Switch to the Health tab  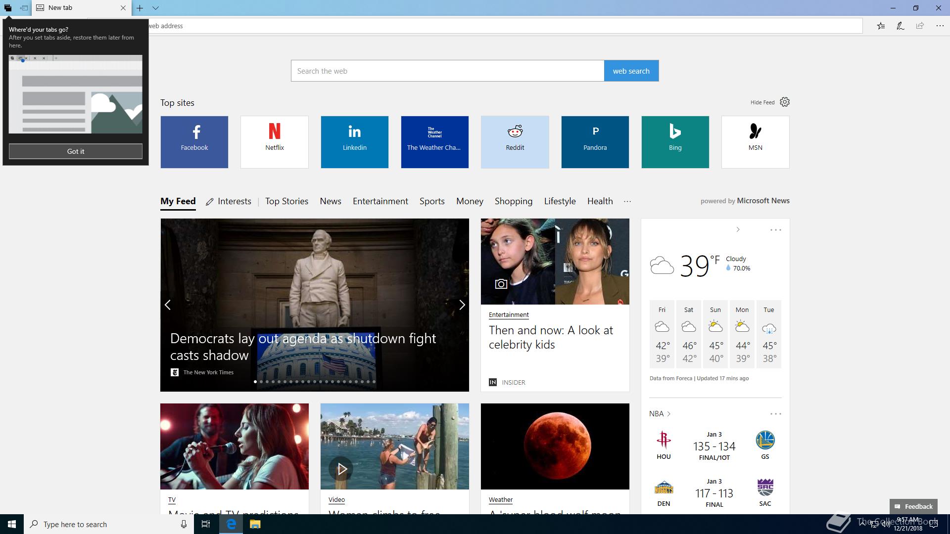pyautogui.click(x=600, y=201)
